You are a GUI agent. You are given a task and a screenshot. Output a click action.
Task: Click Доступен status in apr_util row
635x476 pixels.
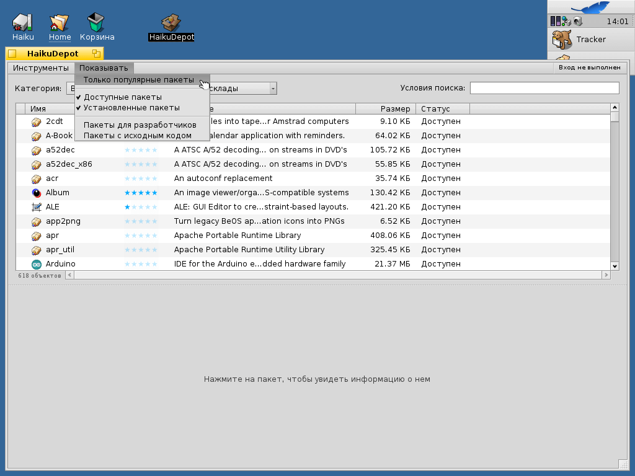coord(441,250)
